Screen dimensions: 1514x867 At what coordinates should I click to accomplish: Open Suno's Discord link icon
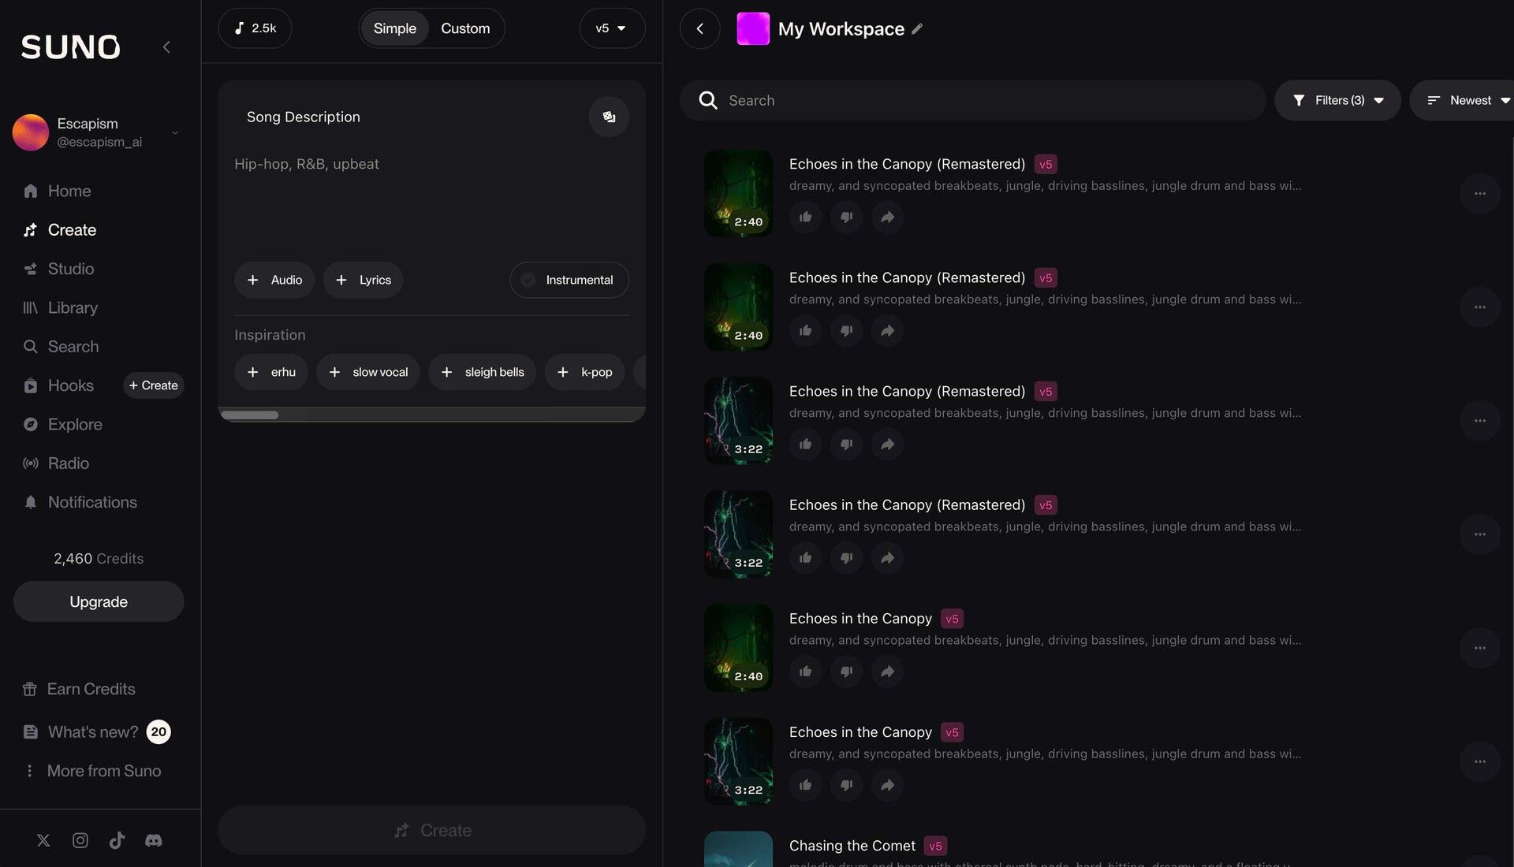coord(154,840)
